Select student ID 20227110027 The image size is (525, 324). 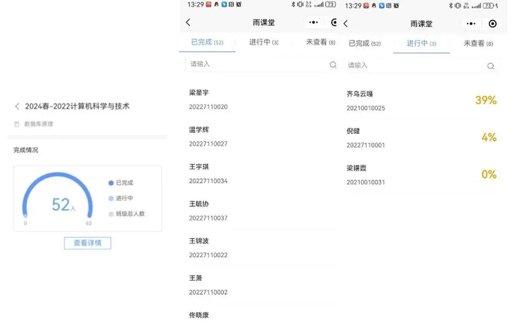208,144
